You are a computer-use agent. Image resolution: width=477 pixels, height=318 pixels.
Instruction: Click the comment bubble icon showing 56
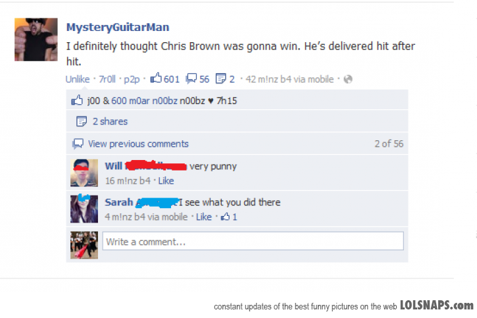coord(191,79)
